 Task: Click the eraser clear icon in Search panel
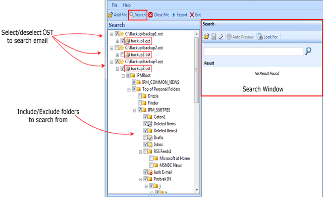tap(221, 37)
